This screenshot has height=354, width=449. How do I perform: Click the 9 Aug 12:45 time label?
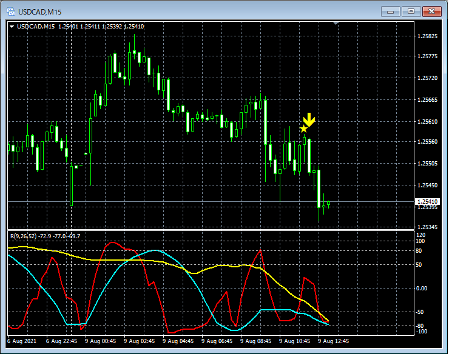334,341
